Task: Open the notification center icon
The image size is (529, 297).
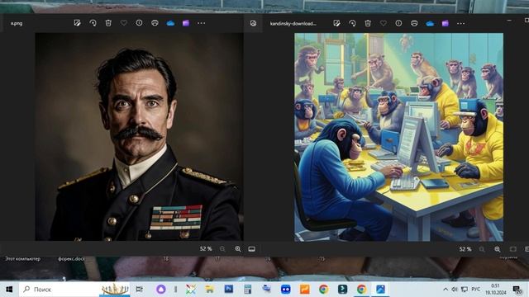Action: 517,290
